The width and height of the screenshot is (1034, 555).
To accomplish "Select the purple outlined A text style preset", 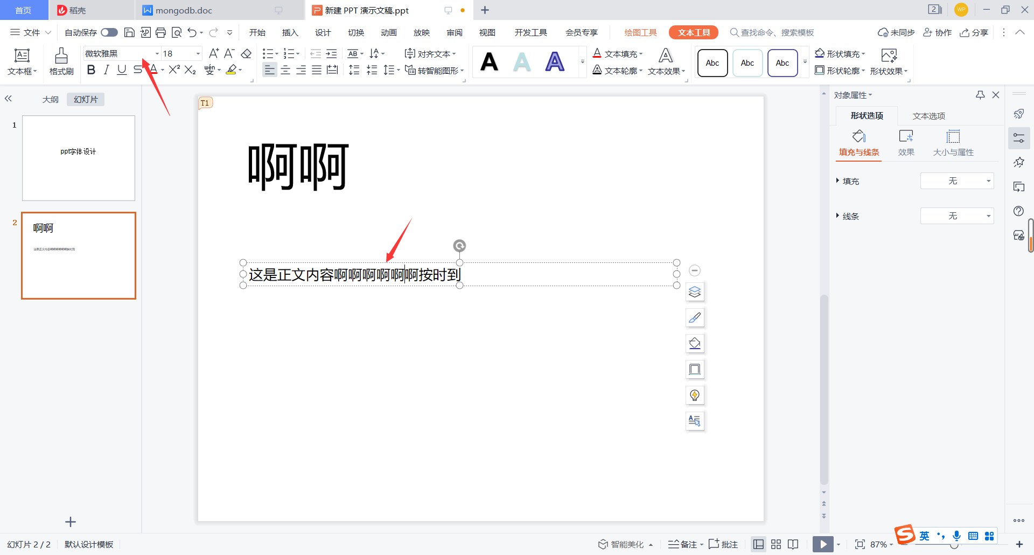I will tap(555, 62).
